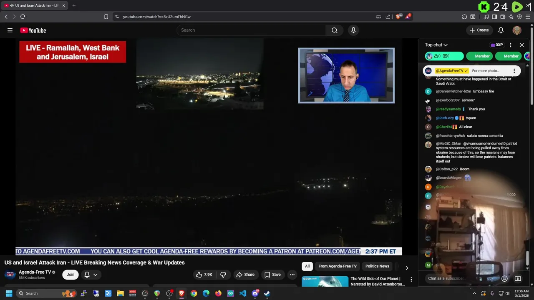This screenshot has height=300, width=534.
Task: Click the Brave Shields lion icon
Action: tap(398, 17)
